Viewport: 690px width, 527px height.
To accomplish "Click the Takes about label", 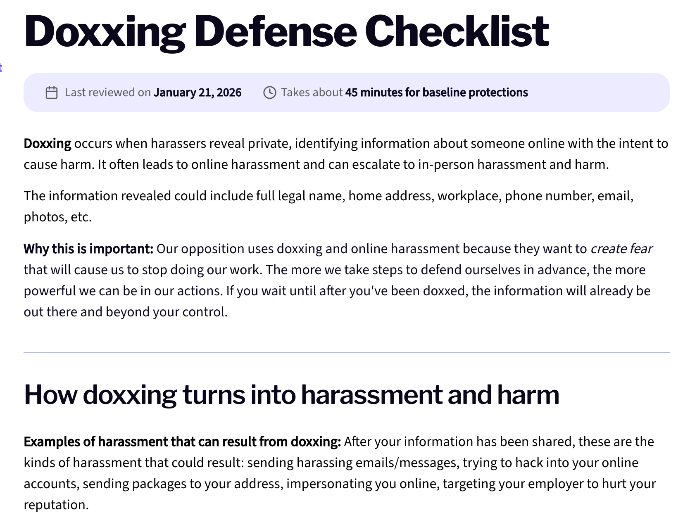I will (312, 93).
